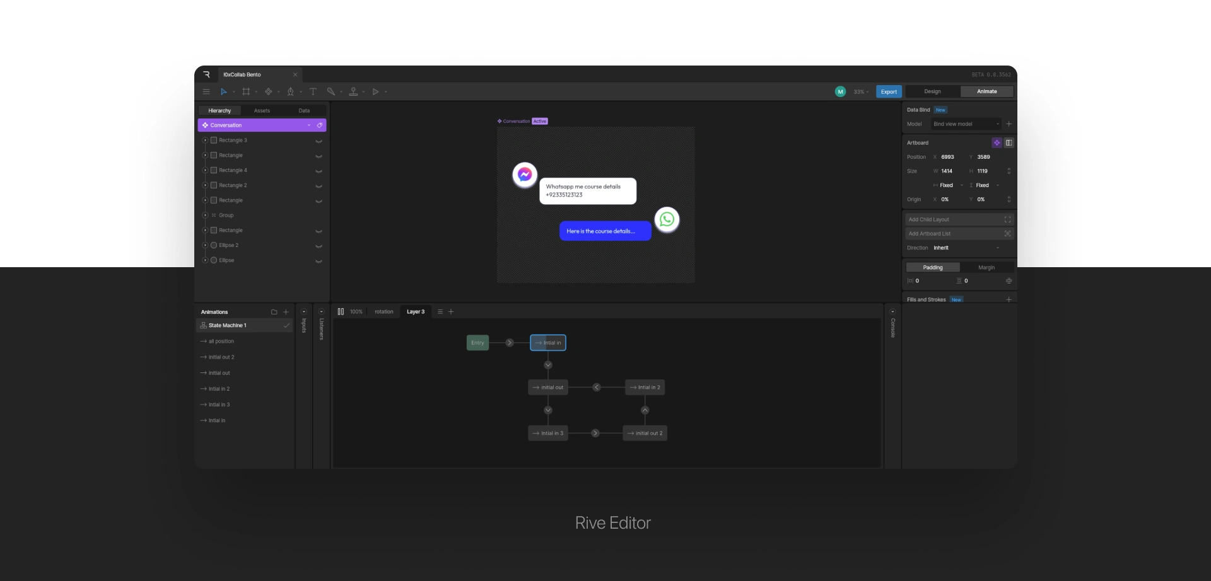Screen dimensions: 1211x581
Task: Click transition arrow between Intial in 3 and initial out 2
Action: [595, 433]
